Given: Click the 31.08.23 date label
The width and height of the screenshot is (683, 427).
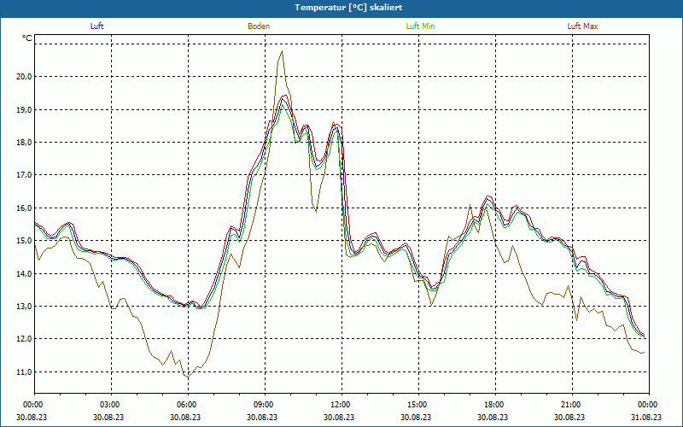Looking at the screenshot, I should (x=646, y=417).
